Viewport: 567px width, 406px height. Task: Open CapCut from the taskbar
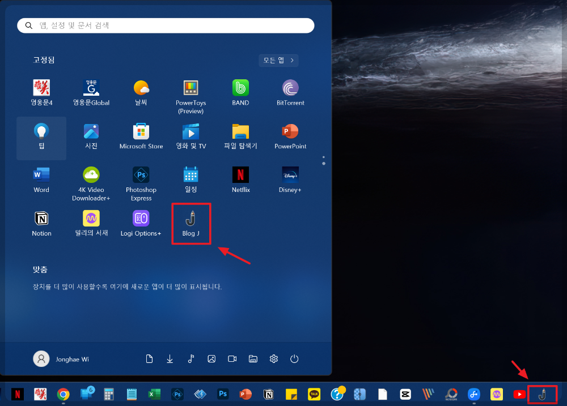[x=405, y=394]
